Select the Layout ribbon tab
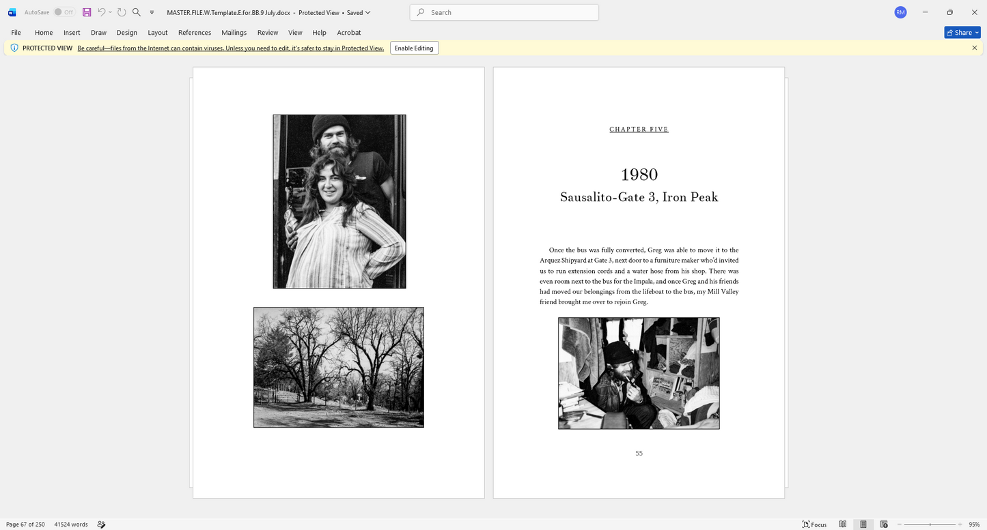Viewport: 987px width, 530px height. [158, 32]
